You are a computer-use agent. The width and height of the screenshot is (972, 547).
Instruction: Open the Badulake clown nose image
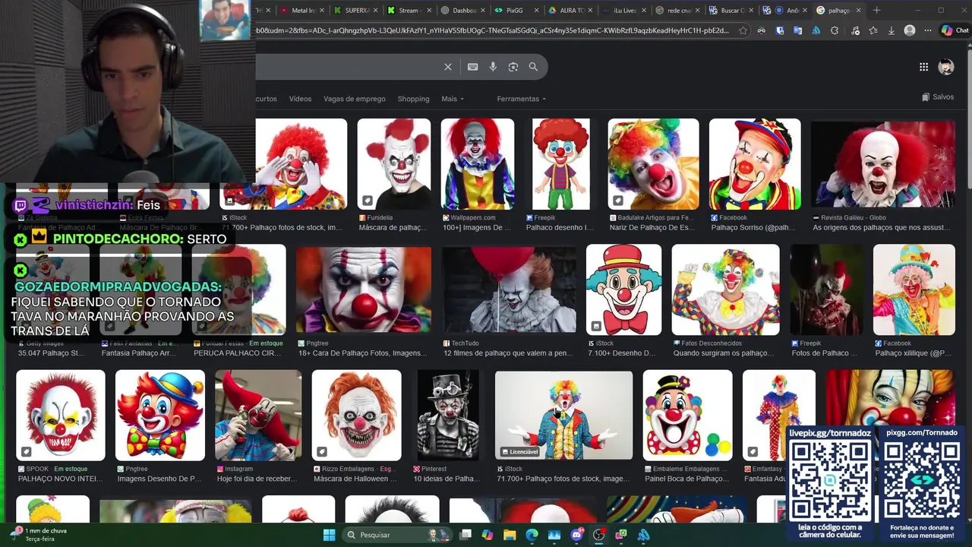point(654,164)
